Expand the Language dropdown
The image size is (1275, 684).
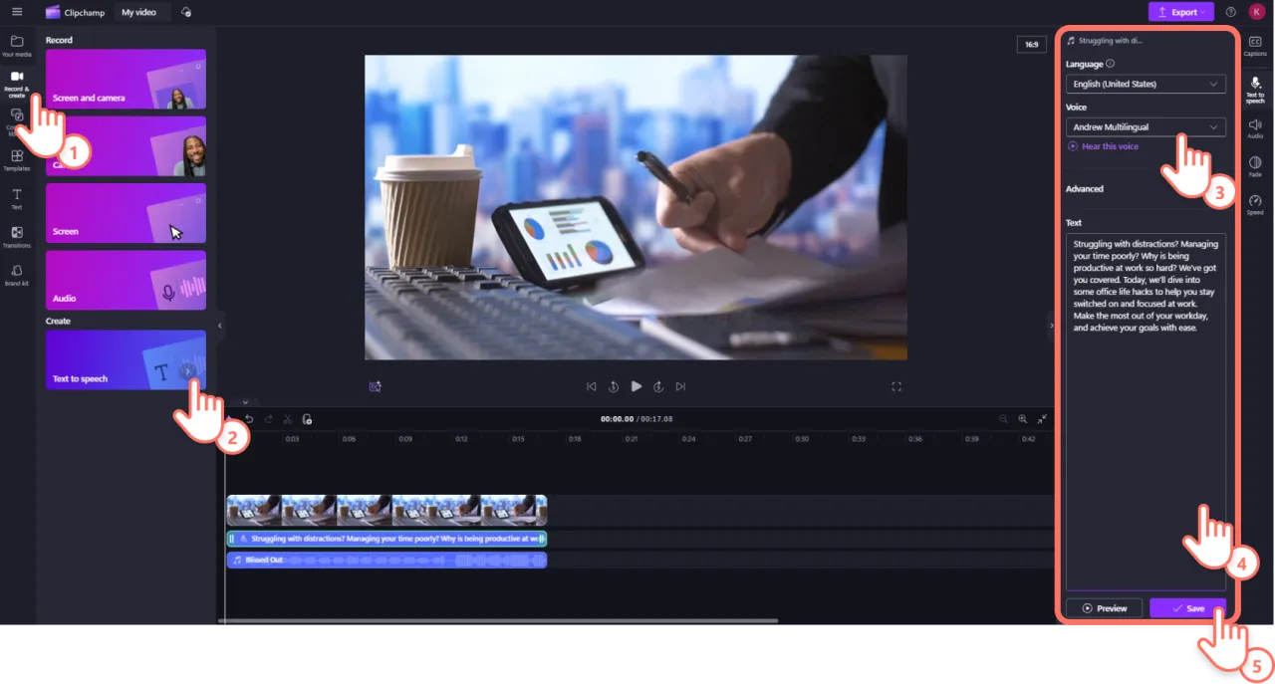coord(1146,85)
